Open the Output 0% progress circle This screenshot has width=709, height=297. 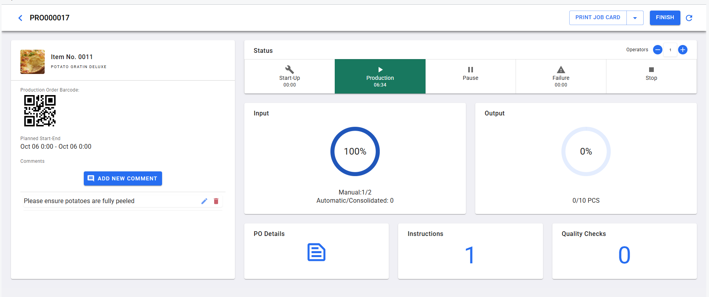tap(586, 151)
